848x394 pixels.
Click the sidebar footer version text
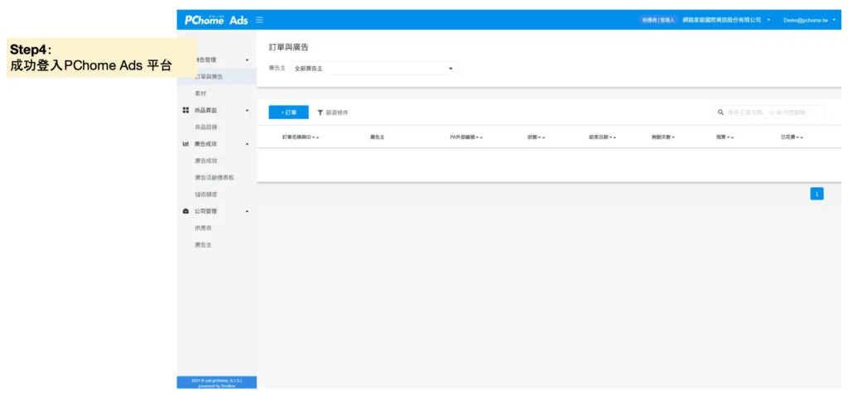pyautogui.click(x=217, y=382)
